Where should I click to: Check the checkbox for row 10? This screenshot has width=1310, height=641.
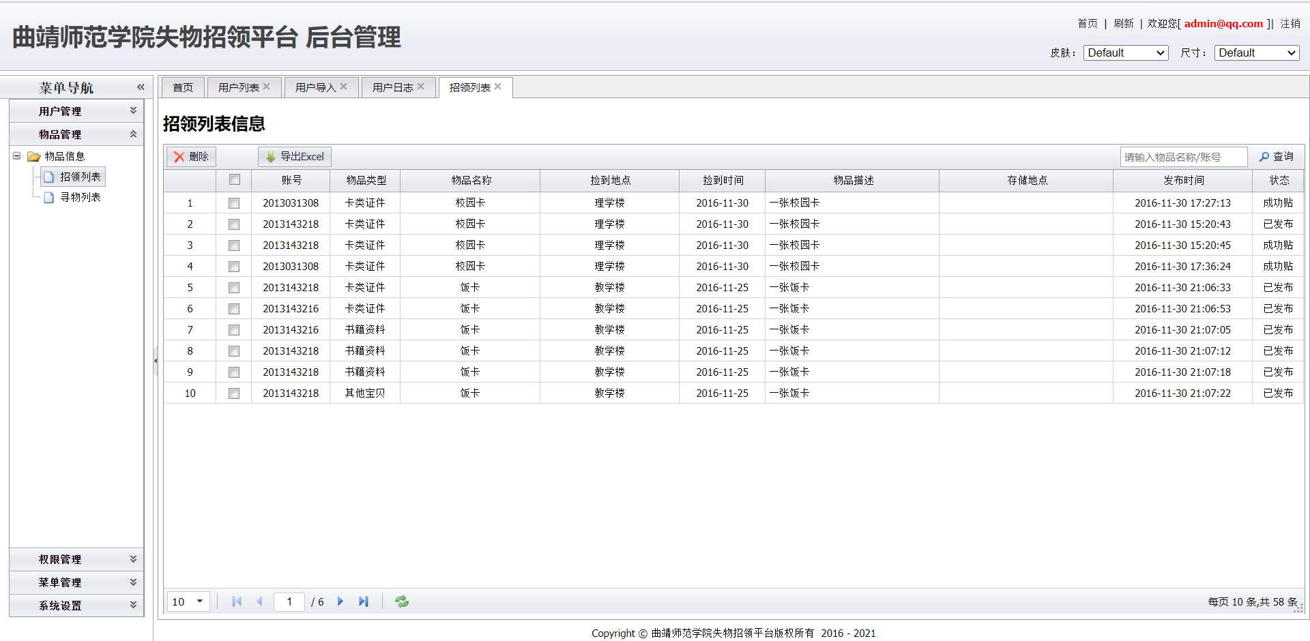pyautogui.click(x=234, y=393)
